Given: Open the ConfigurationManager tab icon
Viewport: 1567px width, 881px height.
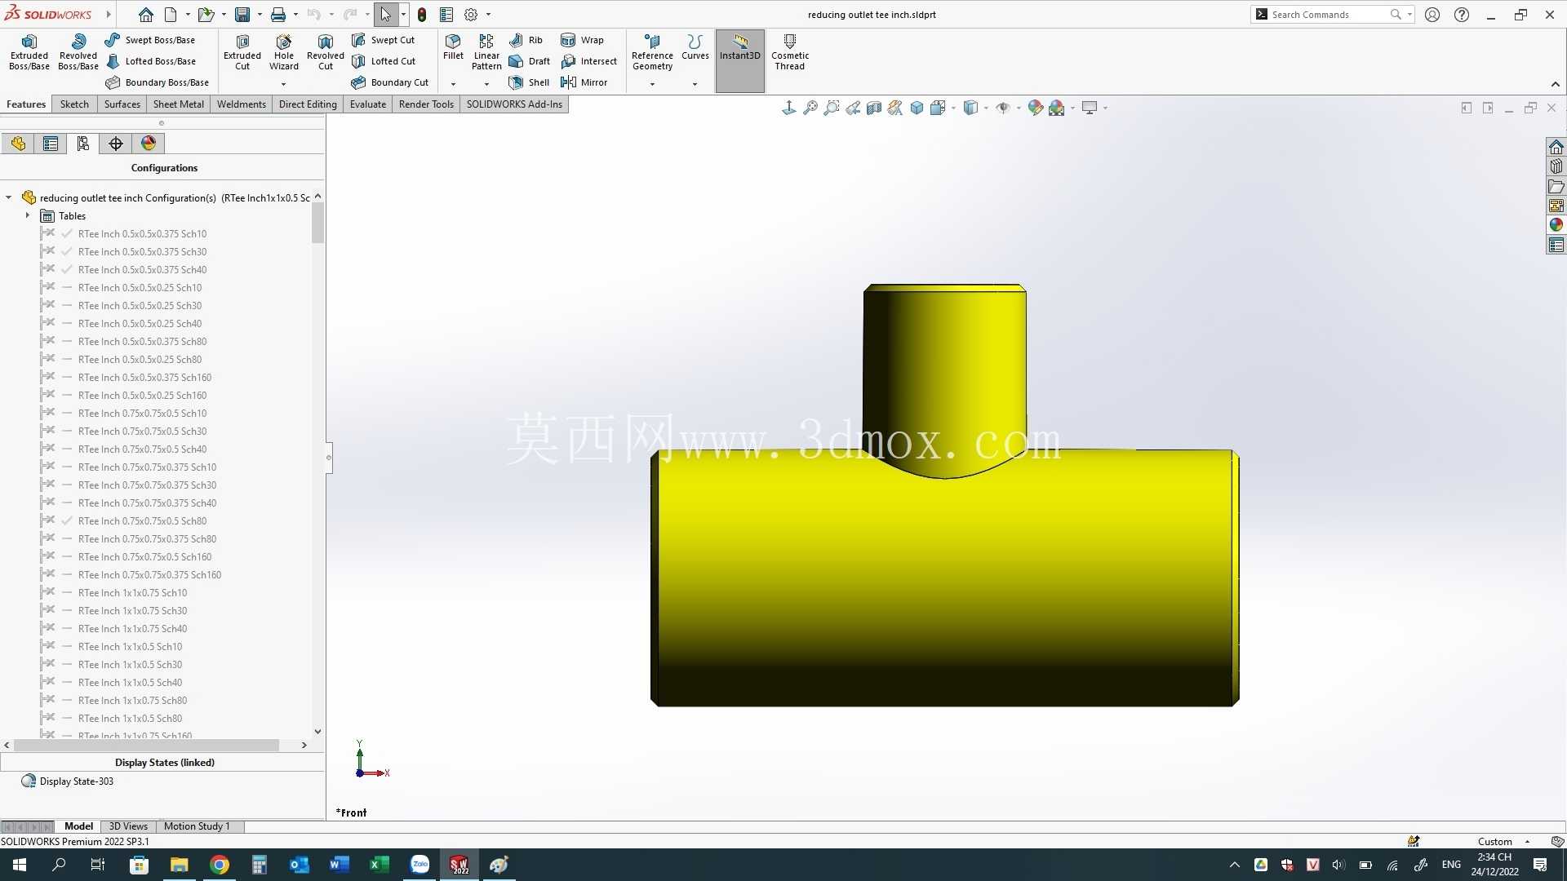Looking at the screenshot, I should (83, 144).
